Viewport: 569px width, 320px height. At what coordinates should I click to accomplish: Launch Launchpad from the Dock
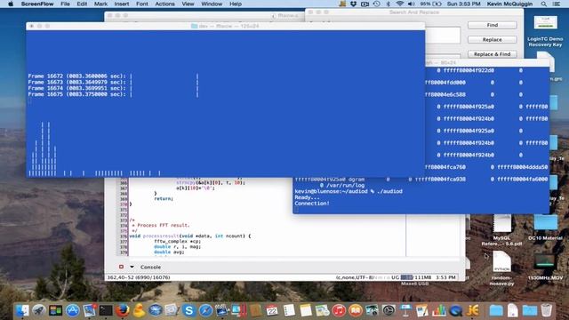point(39,310)
